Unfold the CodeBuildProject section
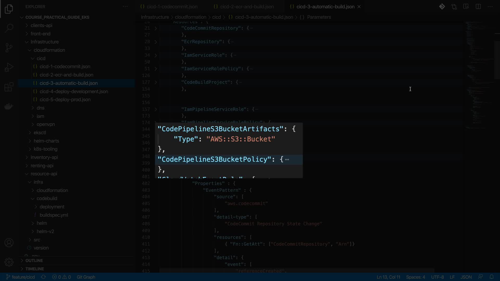Screen dimensions: 500x281 click(x=156, y=82)
